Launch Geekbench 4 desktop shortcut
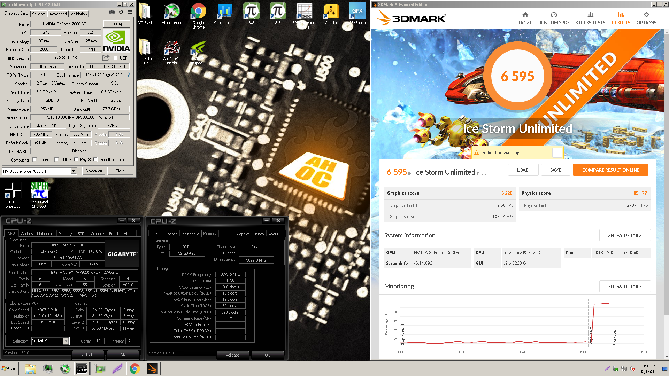Viewport: 669px width, 376px height. 225,14
